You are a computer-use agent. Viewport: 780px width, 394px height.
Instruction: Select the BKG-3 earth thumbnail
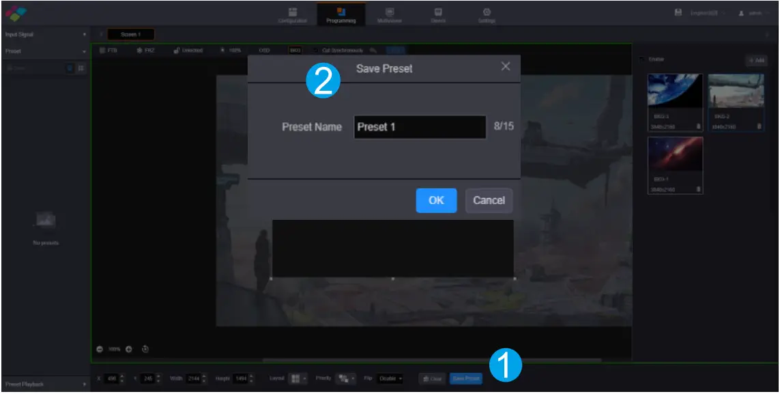675,90
